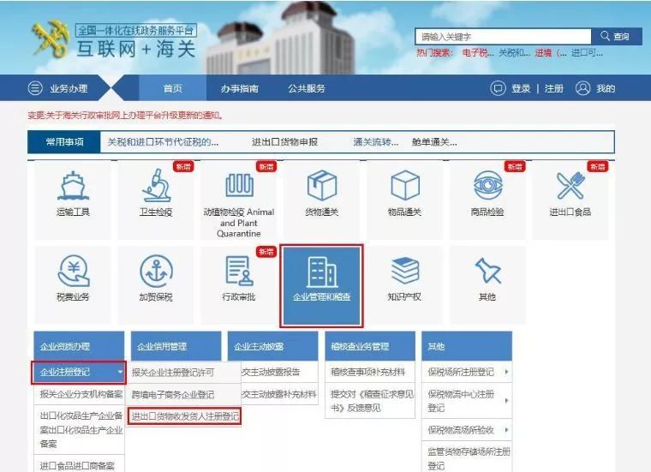Expand 保税场所注册登记 arrow item
This screenshot has width=651, height=472.
coord(466,373)
